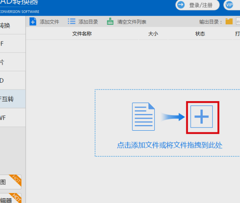Image resolution: width=240 pixels, height=203 pixels.
Task: Click the 输出目录 label
Action: (210, 22)
